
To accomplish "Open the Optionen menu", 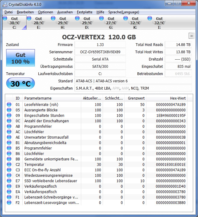I will pos(46,12).
